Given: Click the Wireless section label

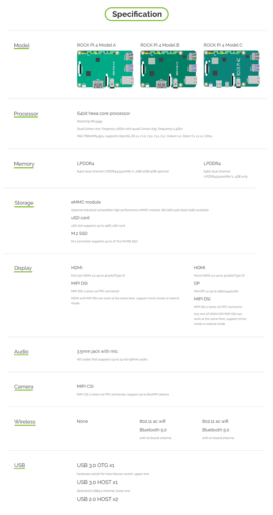Looking at the screenshot, I should click(x=25, y=422).
